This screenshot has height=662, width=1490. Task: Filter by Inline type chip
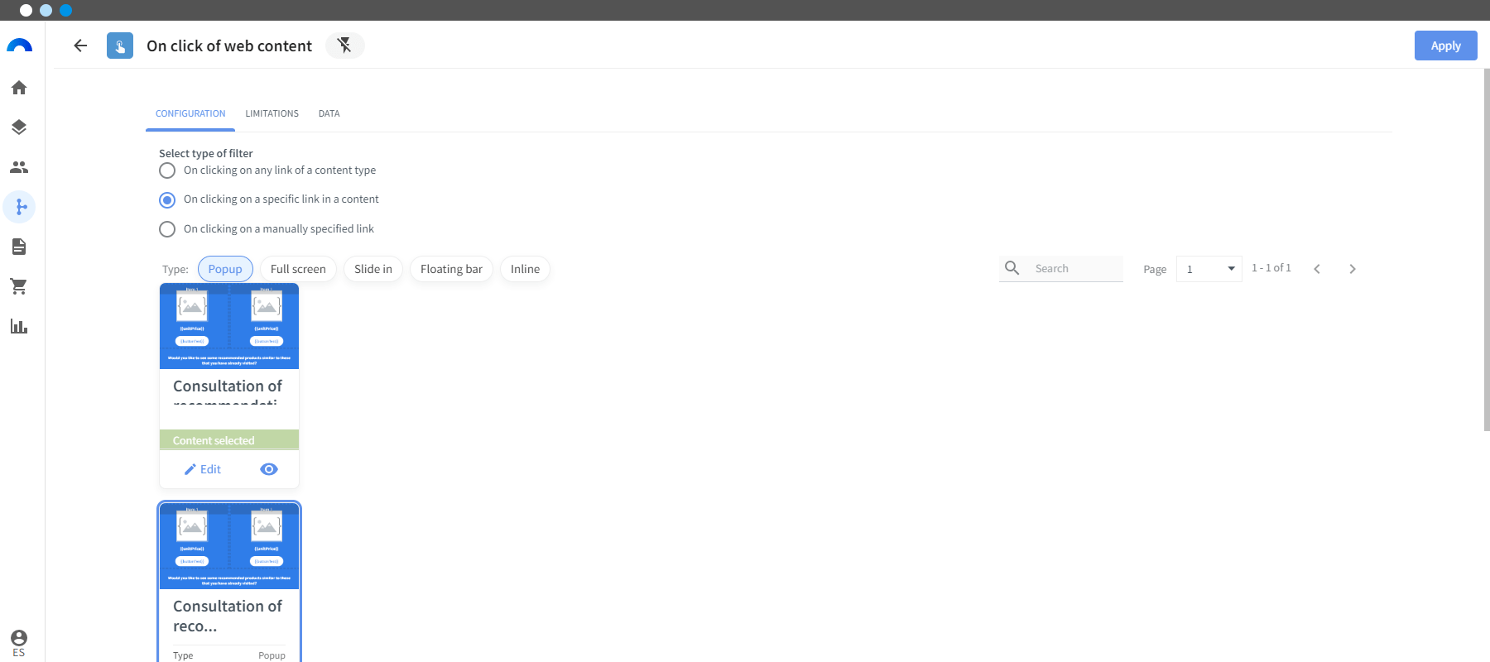coord(525,269)
